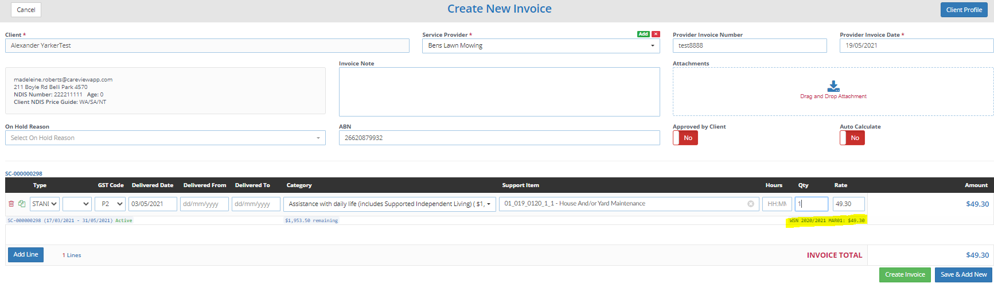Toggle Approved by Client switch

pyautogui.click(x=685, y=138)
